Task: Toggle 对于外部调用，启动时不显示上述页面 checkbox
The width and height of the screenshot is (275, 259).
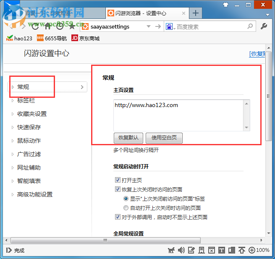Action: [118, 217]
